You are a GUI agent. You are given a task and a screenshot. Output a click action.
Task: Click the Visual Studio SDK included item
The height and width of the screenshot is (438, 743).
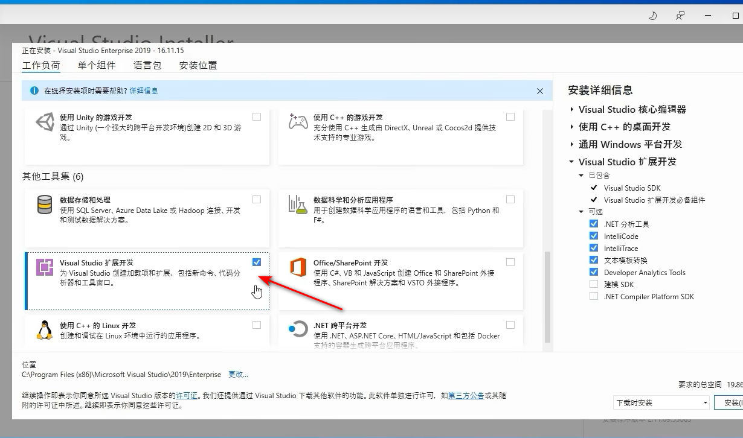(x=632, y=188)
